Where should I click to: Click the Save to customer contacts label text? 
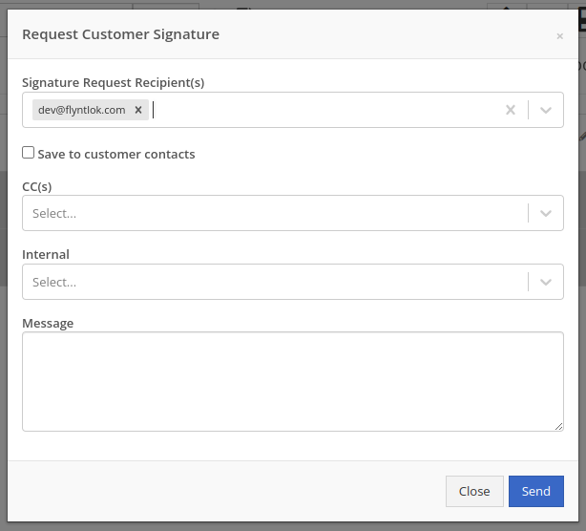116,154
